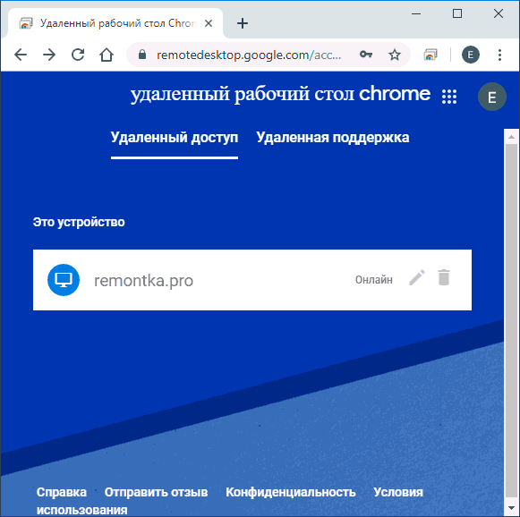Open the Конфиденциальность link
Screen dimensions: 520x517
point(291,492)
